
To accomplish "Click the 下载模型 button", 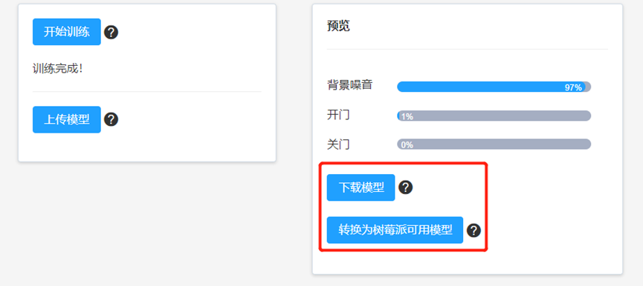I will (x=361, y=187).
